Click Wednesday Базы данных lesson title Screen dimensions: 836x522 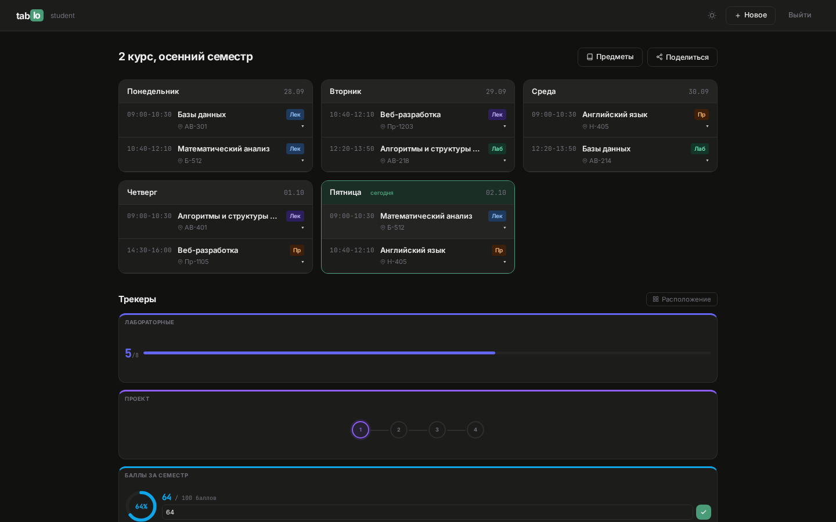point(606,149)
